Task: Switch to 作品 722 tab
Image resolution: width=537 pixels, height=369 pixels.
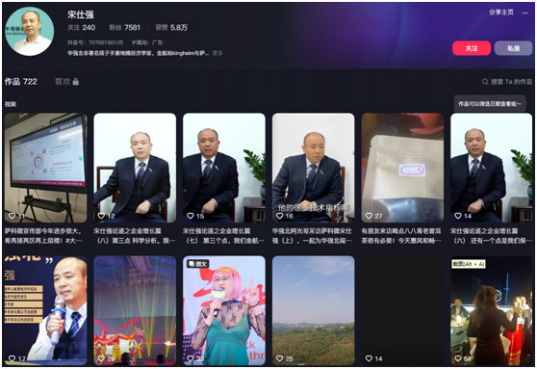Action: click(20, 81)
